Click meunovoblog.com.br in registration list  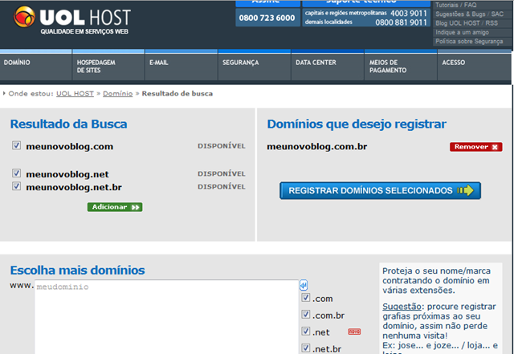(317, 147)
